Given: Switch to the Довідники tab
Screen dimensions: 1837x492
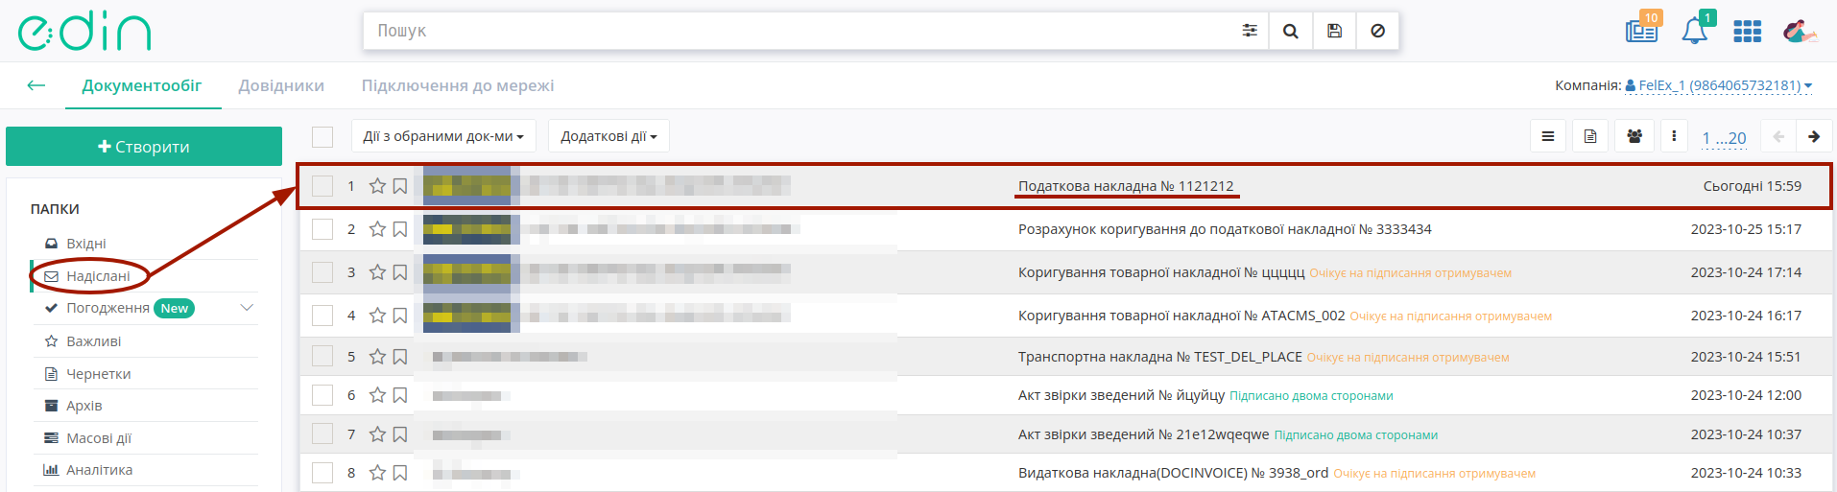Looking at the screenshot, I should (x=281, y=85).
